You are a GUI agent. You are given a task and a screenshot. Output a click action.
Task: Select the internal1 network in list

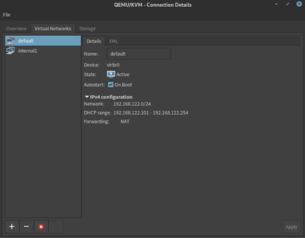tap(43, 51)
